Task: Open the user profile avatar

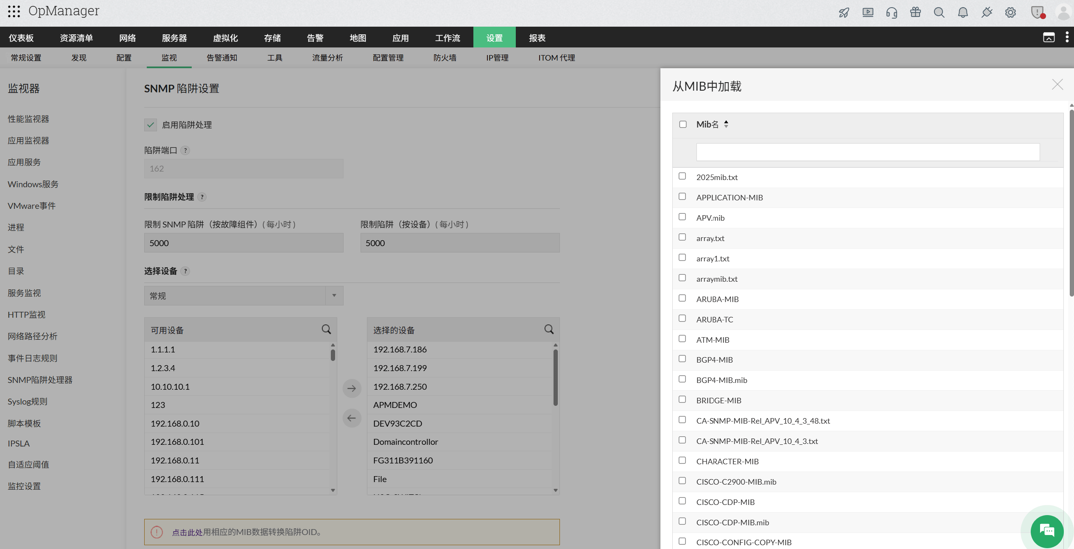Action: (1064, 13)
